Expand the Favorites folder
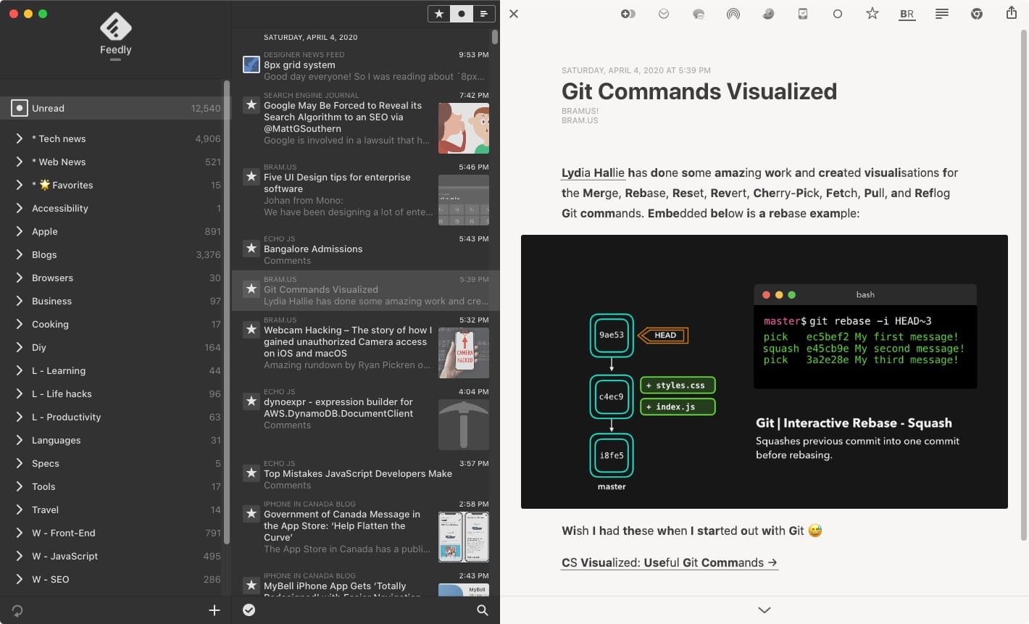 [19, 185]
